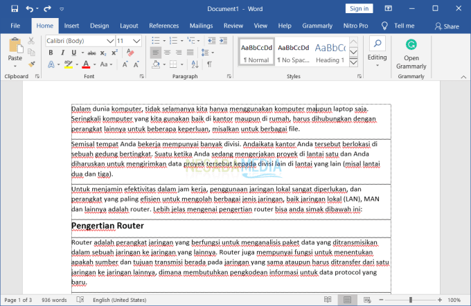
Task: Open the Borders button
Action: tap(173, 64)
